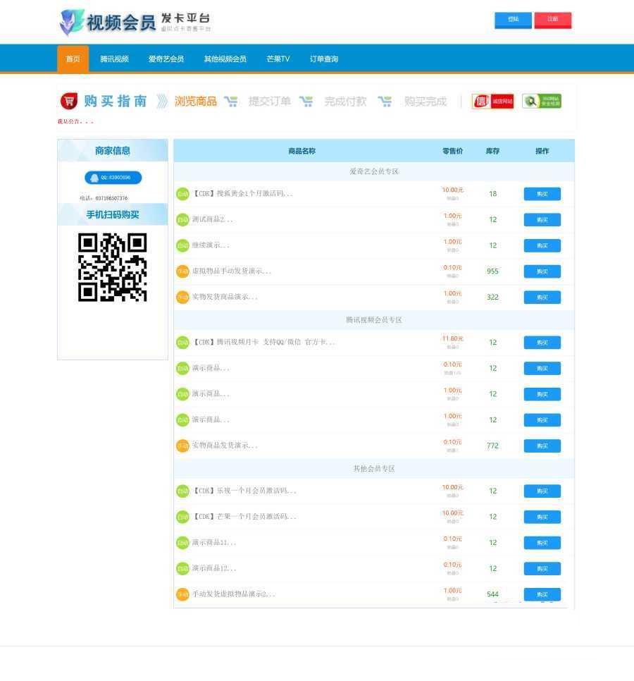Click green 自动 badge of 乐视一个月会员激活码
Image resolution: width=634 pixels, height=681 pixels.
(x=182, y=491)
